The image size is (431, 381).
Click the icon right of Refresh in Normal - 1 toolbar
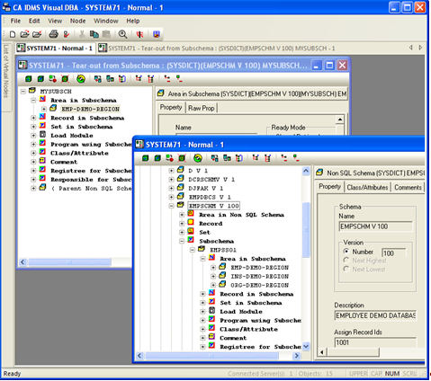pos(215,158)
